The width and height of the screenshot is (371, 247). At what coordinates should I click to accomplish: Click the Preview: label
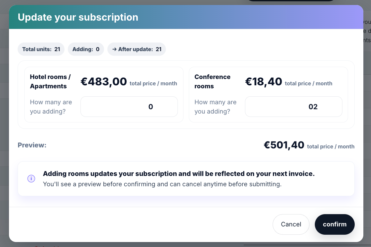tap(32, 145)
